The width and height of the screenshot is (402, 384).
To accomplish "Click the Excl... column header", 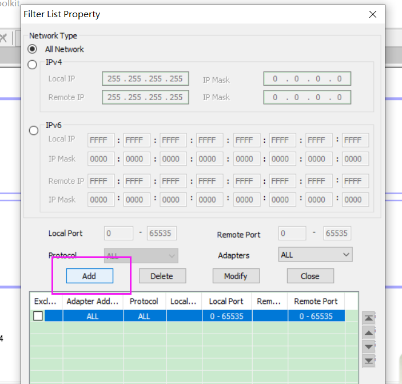I will tap(46, 301).
